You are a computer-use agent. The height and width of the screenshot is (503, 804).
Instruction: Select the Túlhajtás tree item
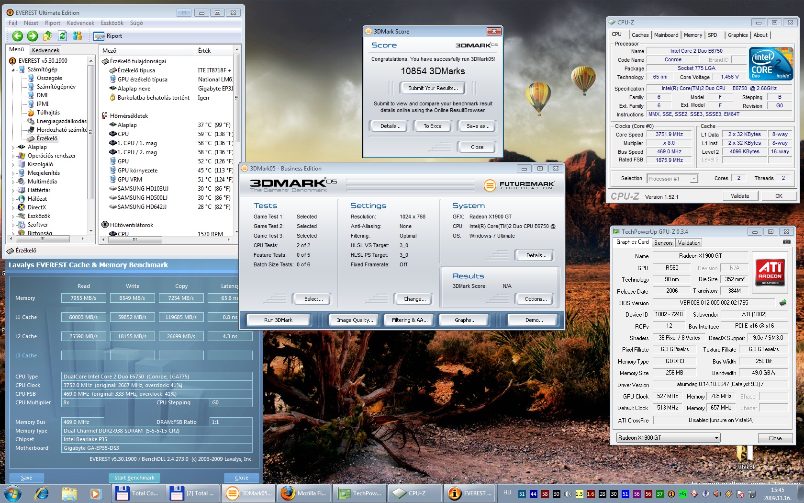click(x=48, y=113)
